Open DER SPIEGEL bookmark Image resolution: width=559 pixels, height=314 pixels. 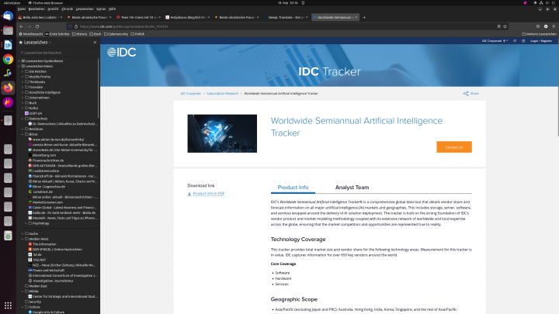(x=57, y=250)
